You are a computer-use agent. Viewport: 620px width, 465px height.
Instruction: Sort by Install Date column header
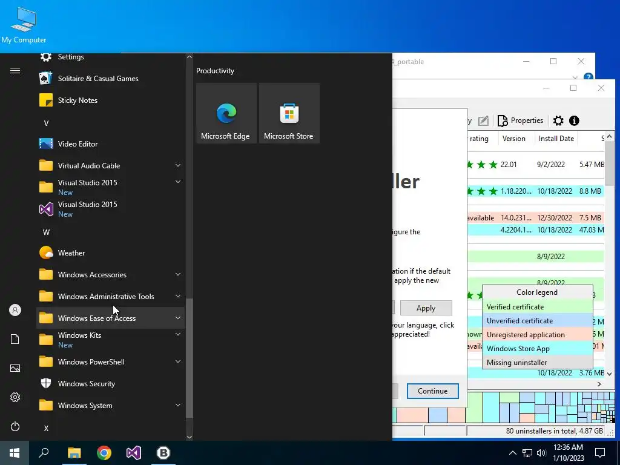[556, 139]
